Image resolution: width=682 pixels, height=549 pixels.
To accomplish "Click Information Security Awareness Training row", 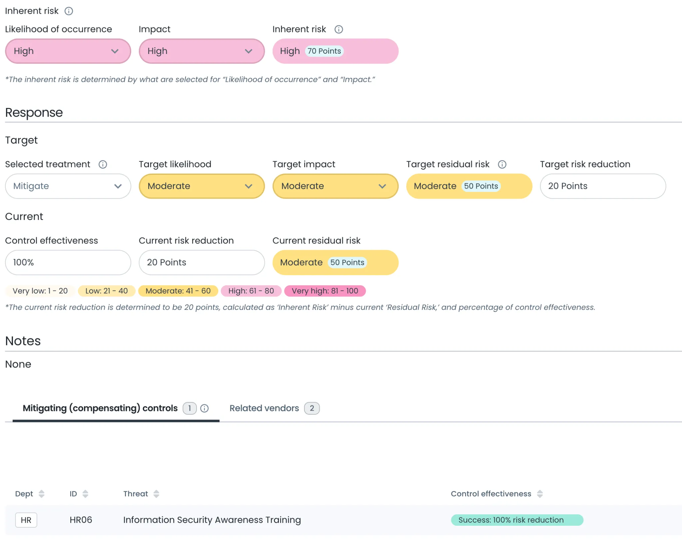I will [212, 520].
